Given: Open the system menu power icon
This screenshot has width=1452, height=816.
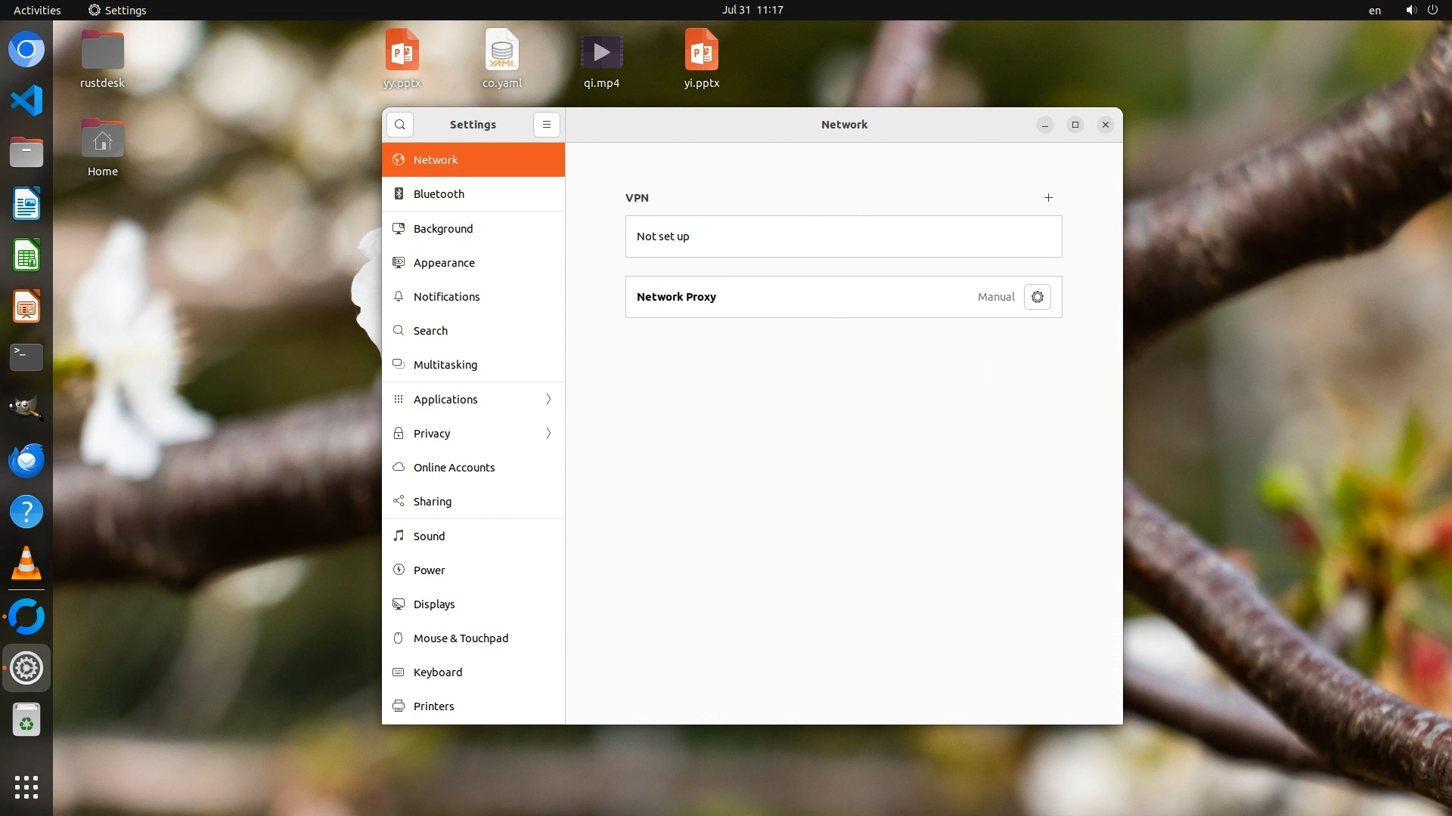Looking at the screenshot, I should point(1432,10).
